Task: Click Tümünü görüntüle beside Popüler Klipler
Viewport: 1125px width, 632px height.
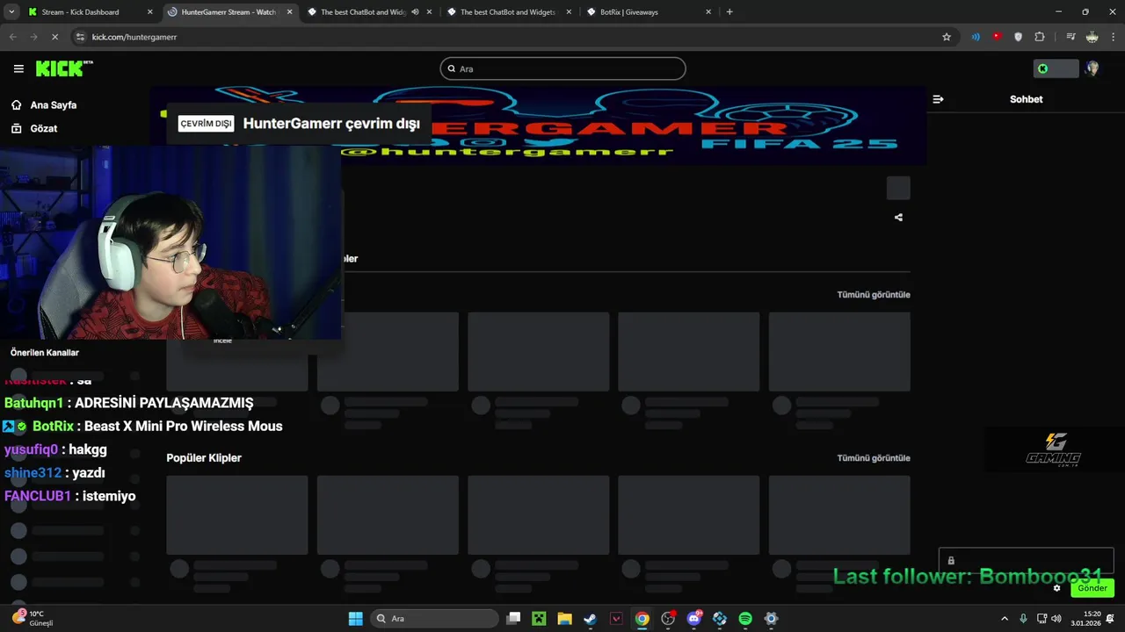Action: click(x=873, y=458)
